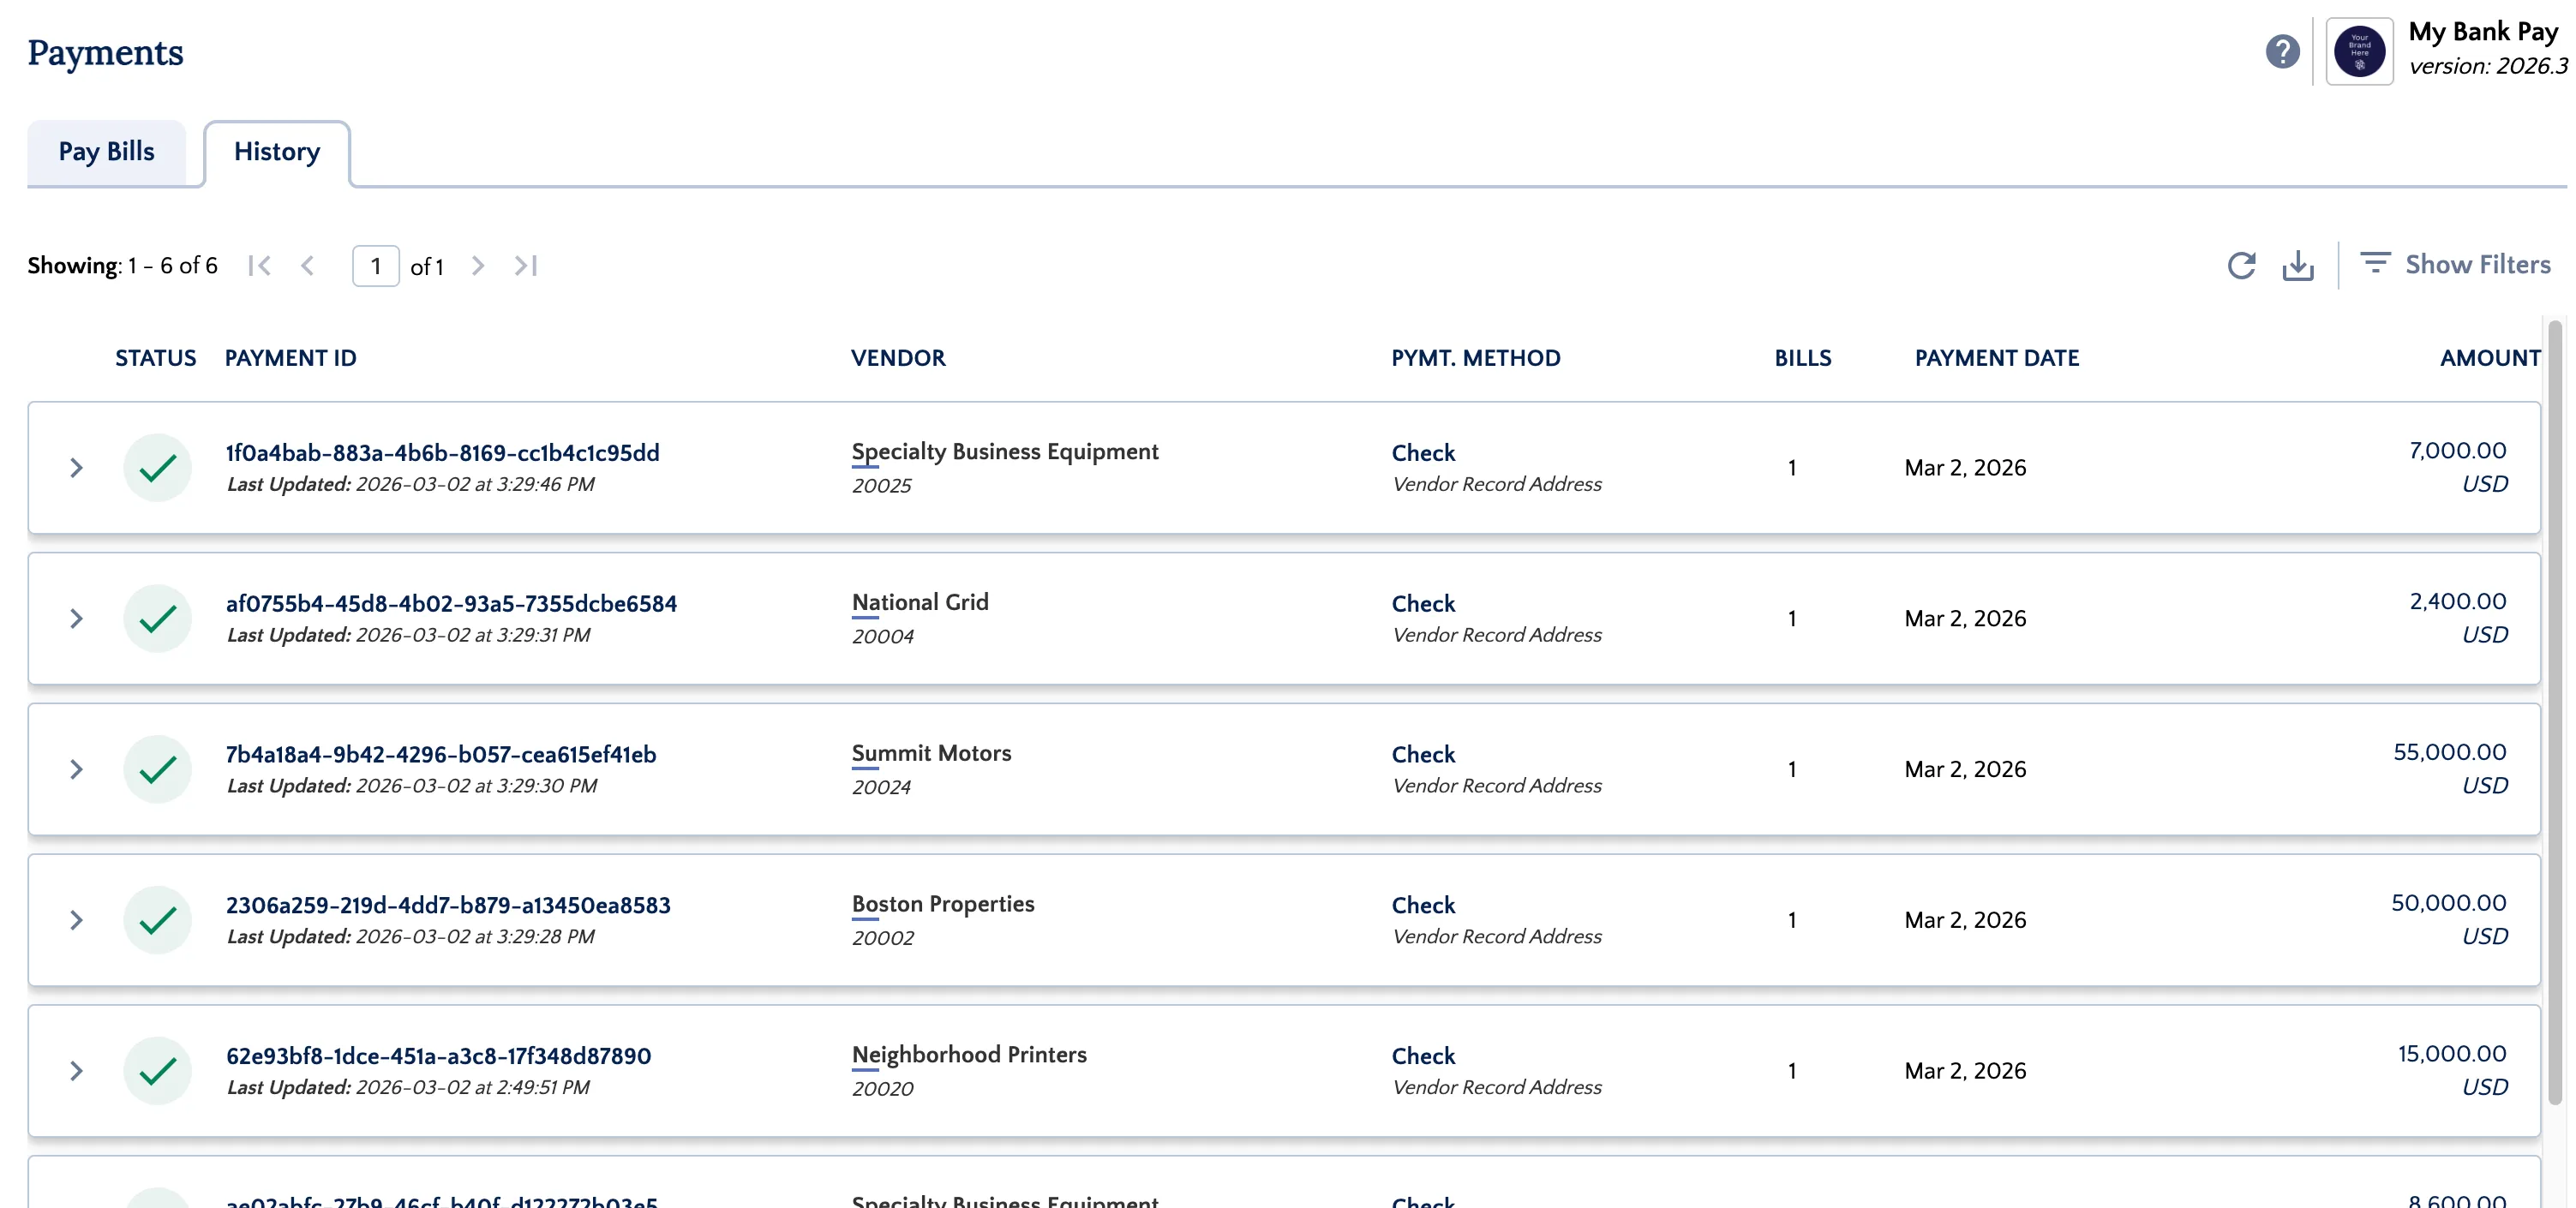
Task: Go to the previous page arrow
Action: click(307, 265)
